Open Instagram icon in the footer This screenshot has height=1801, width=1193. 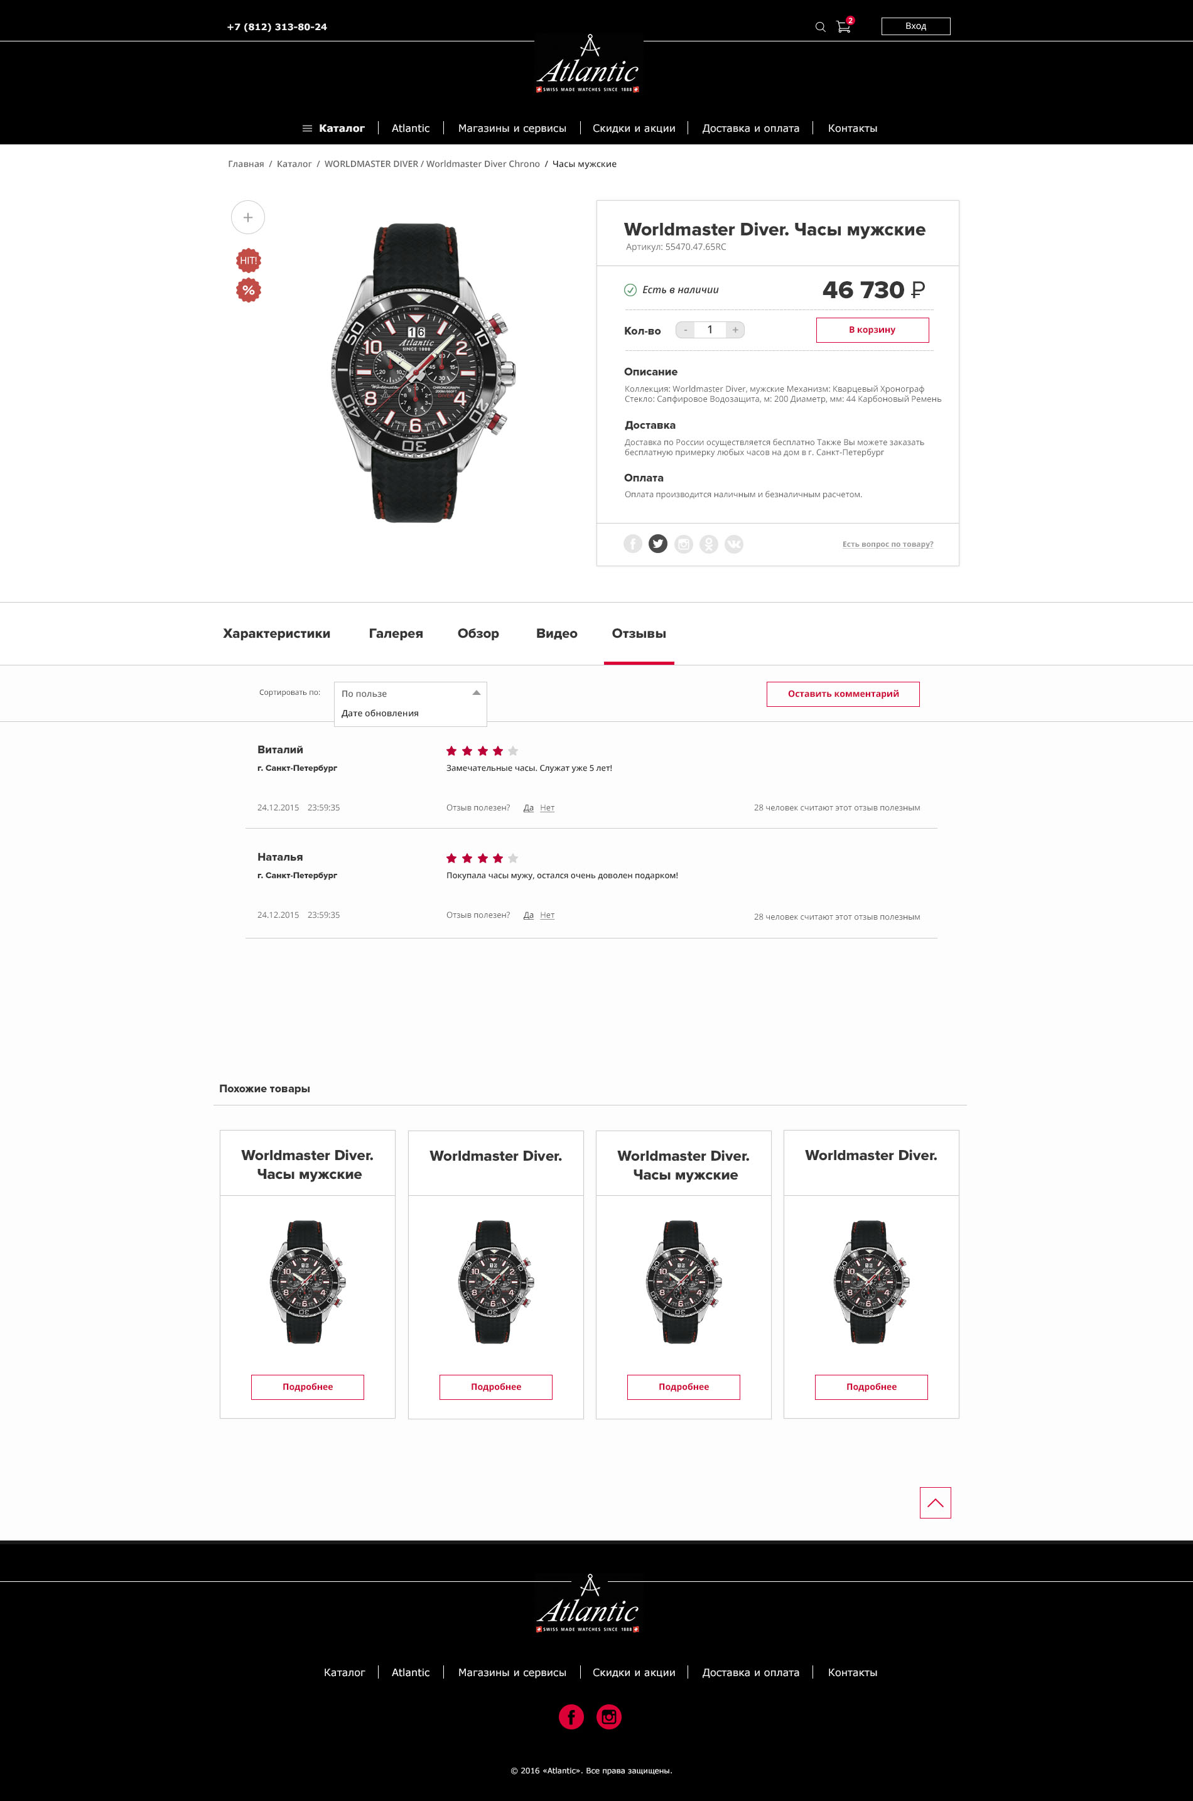608,1717
